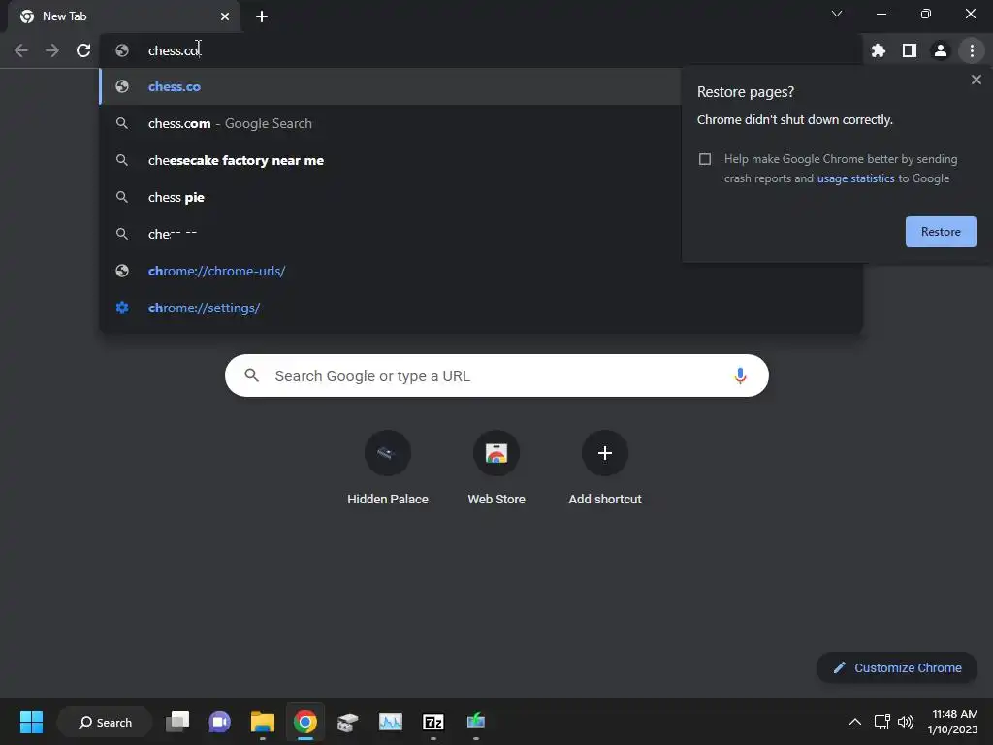The height and width of the screenshot is (745, 993).
Task: Start voice search with microphone icon
Action: 740,375
